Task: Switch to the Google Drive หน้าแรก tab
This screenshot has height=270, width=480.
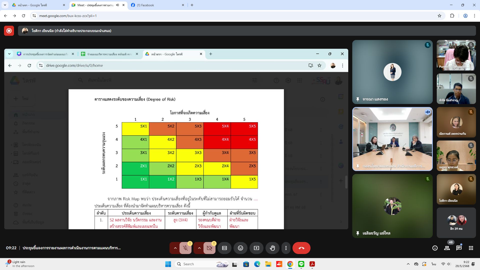Action: pyautogui.click(x=37, y=5)
